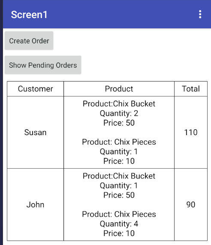Click the Create Order button
Image resolution: width=211 pixels, height=245 pixels.
coord(29,41)
